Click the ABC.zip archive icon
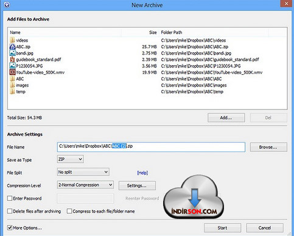 pos(12,47)
